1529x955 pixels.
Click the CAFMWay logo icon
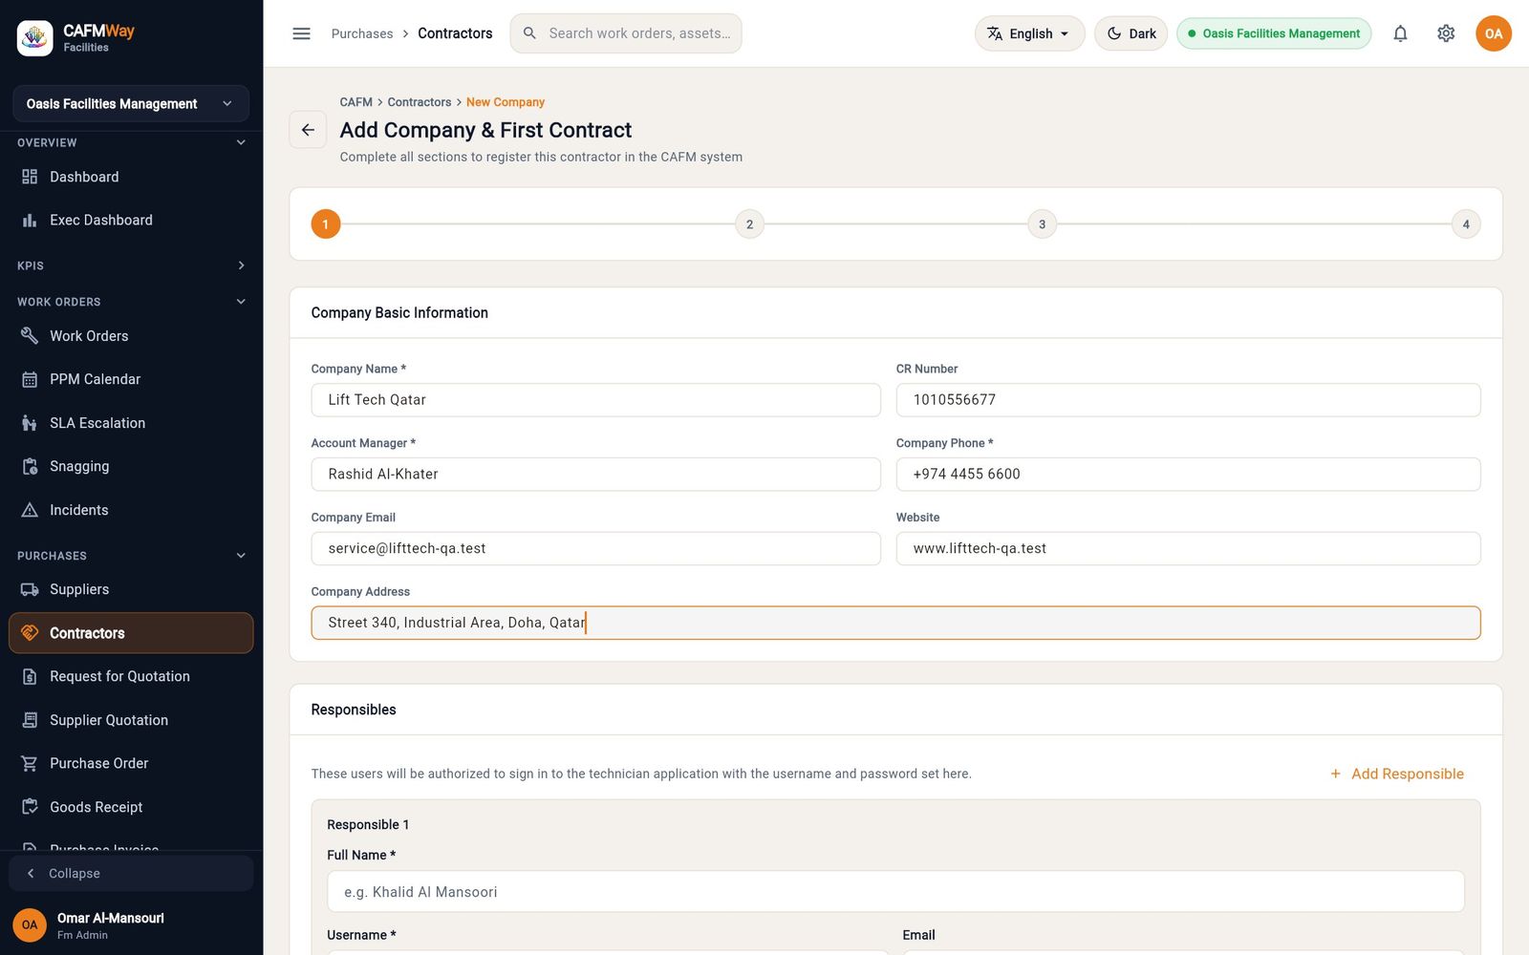coord(35,38)
